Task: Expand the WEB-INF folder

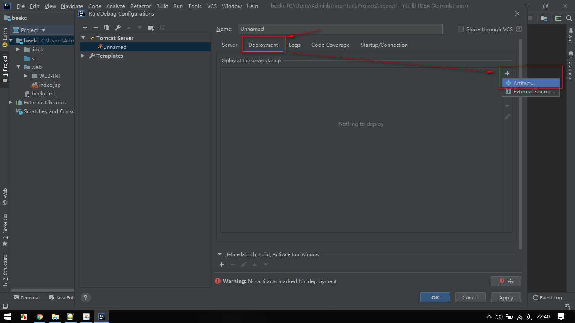Action: coord(26,76)
